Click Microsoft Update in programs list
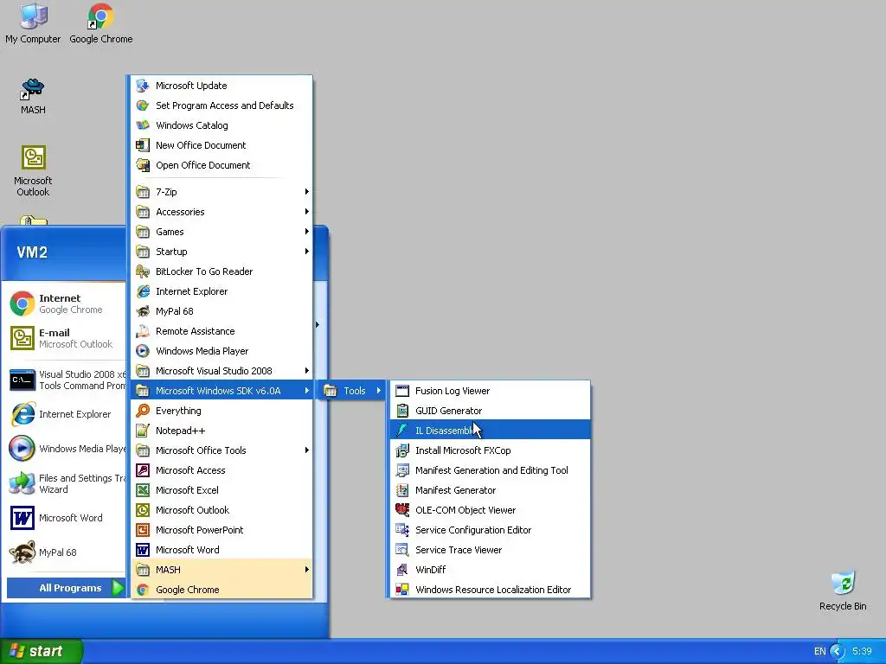886x664 pixels. click(x=221, y=86)
